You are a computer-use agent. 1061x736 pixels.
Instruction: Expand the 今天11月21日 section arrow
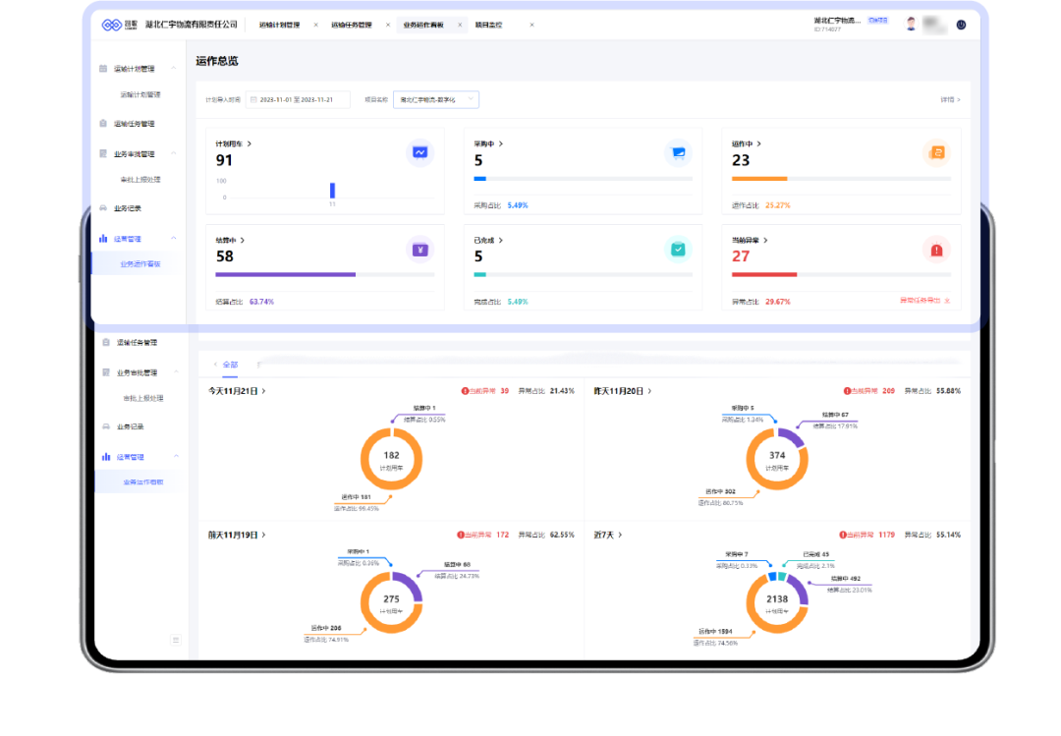[x=264, y=391]
